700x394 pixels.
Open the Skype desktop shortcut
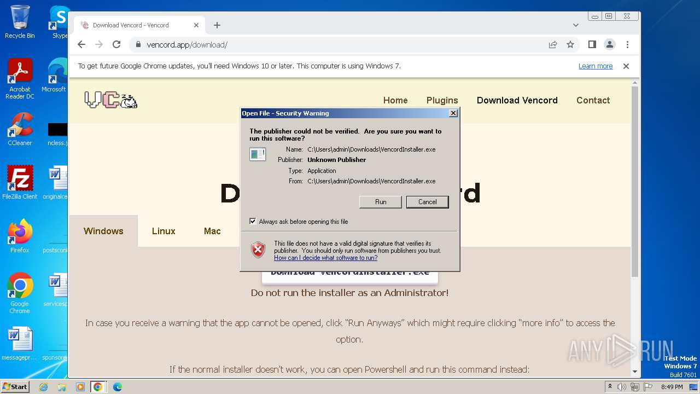pos(59,22)
